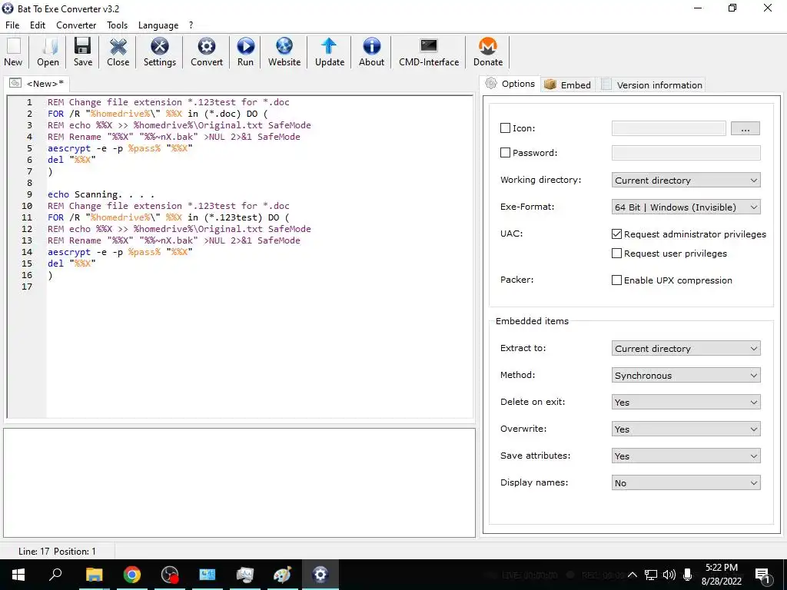The height and width of the screenshot is (590, 787).
Task: Uncheck Request administrator privileges
Action: point(617,234)
